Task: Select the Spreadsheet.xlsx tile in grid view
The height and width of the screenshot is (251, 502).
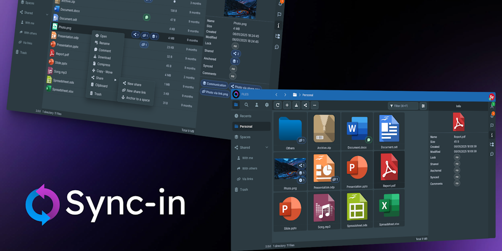Action: click(389, 208)
